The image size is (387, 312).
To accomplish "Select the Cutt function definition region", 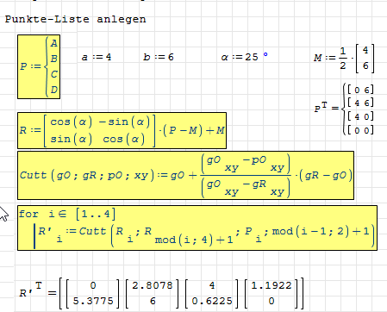I will [x=185, y=175].
